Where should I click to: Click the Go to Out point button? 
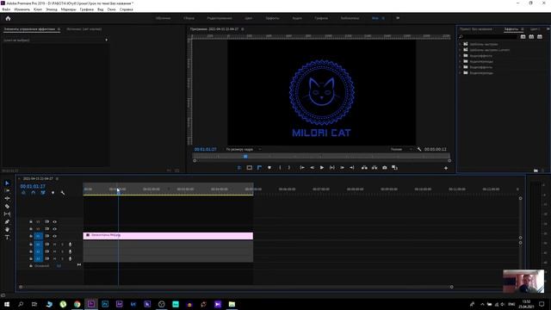point(352,168)
